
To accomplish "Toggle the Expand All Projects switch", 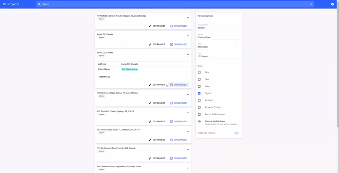I will click(x=236, y=133).
